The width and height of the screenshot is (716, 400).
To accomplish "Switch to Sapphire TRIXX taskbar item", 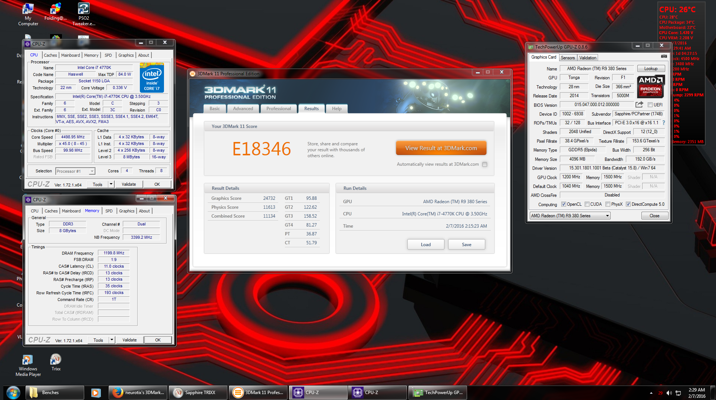I will pos(198,393).
